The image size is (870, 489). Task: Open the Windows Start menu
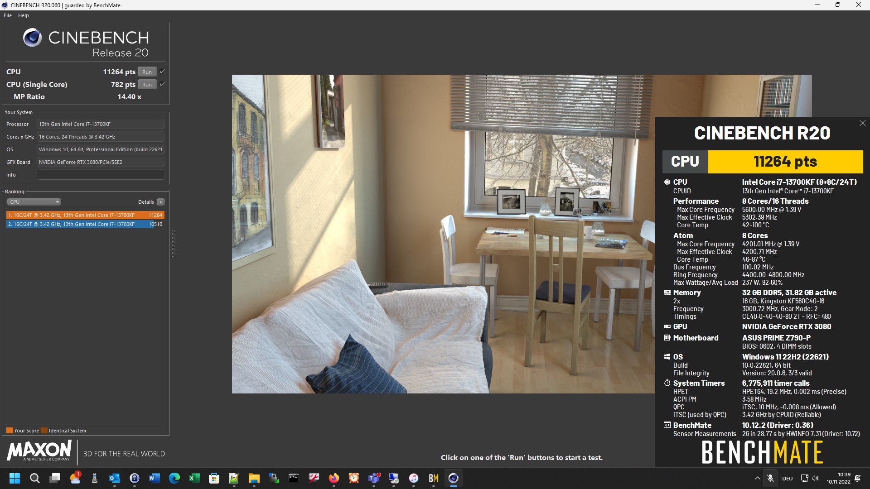coord(15,478)
